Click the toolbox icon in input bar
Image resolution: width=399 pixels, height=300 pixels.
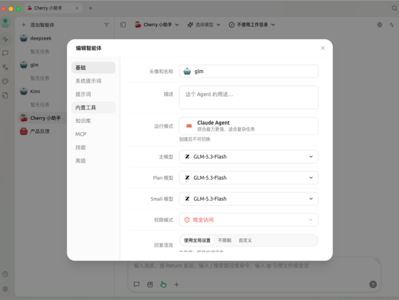click(150, 285)
